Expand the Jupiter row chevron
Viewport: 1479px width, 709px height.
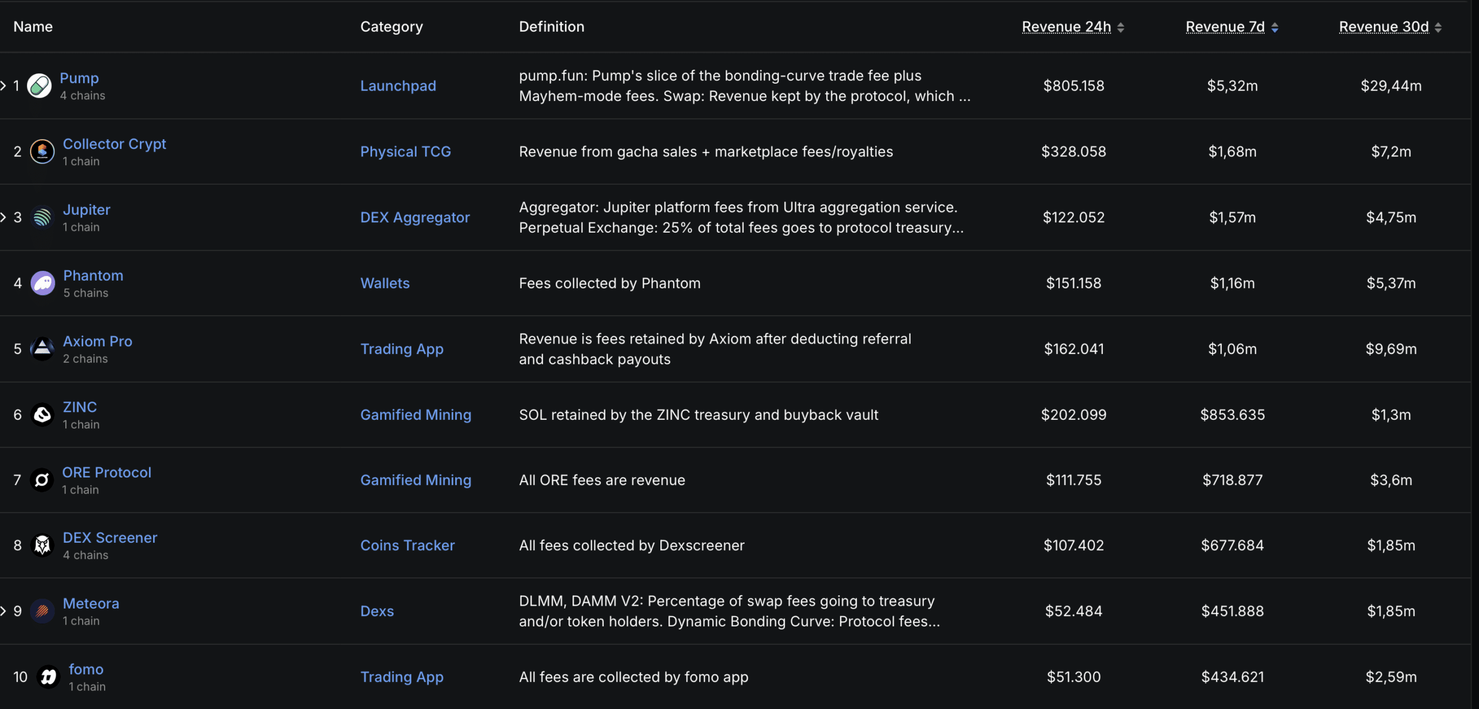click(3, 218)
